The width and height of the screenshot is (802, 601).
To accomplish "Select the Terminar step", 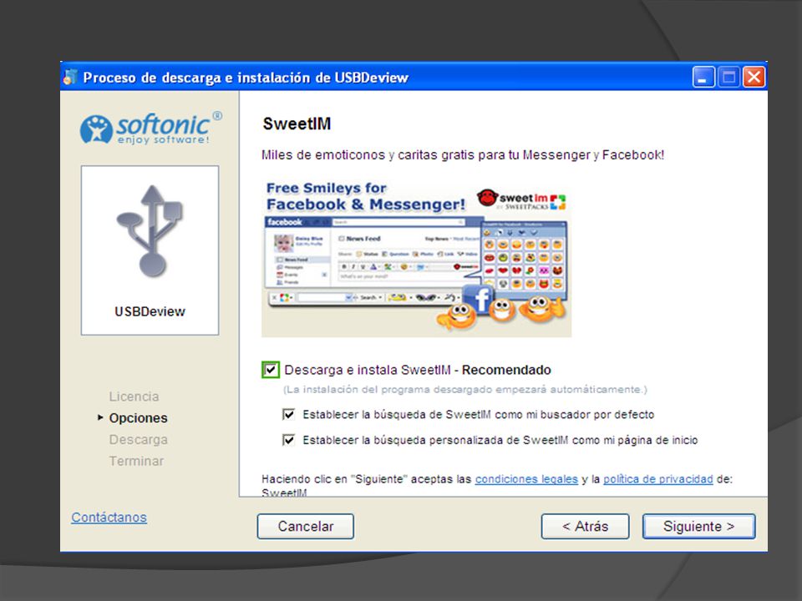I will 136,461.
